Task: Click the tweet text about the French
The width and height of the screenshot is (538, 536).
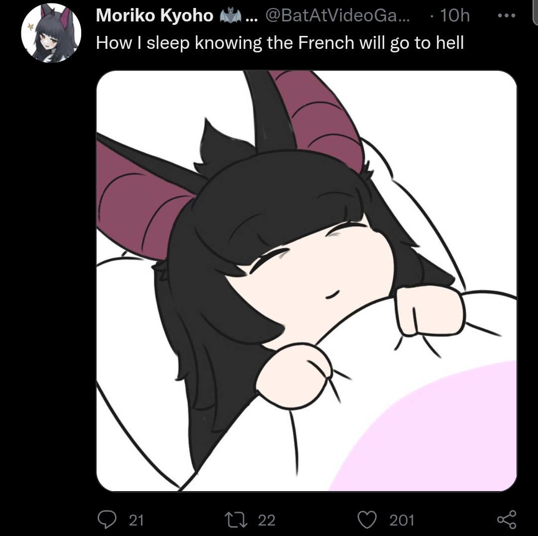Action: (280, 43)
